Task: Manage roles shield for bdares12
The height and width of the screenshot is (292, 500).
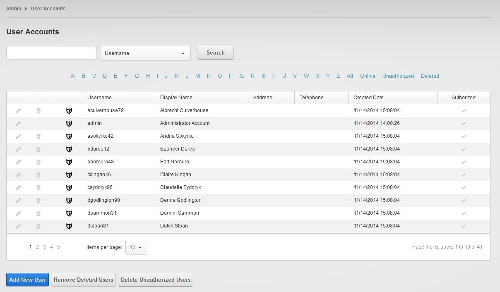Action: pyautogui.click(x=69, y=149)
